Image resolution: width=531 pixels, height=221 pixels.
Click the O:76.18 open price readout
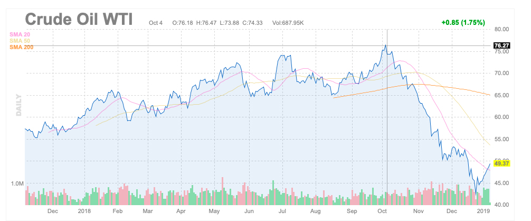[182, 23]
